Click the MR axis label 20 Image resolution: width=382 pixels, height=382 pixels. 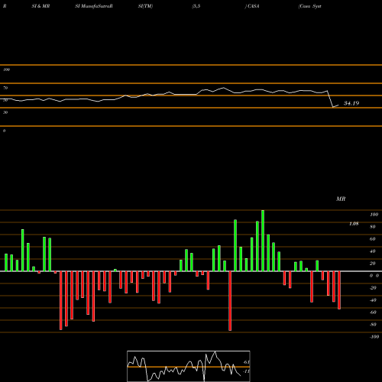point(373,264)
